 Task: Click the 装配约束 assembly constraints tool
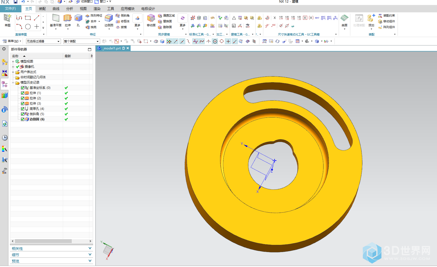tap(387, 16)
